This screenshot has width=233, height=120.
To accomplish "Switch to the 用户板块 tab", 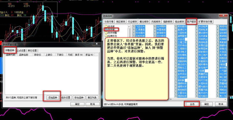I will (x=191, y=22).
